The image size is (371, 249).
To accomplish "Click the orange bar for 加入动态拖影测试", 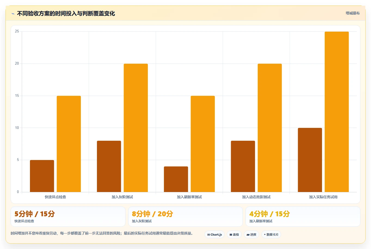I will click(x=270, y=128).
